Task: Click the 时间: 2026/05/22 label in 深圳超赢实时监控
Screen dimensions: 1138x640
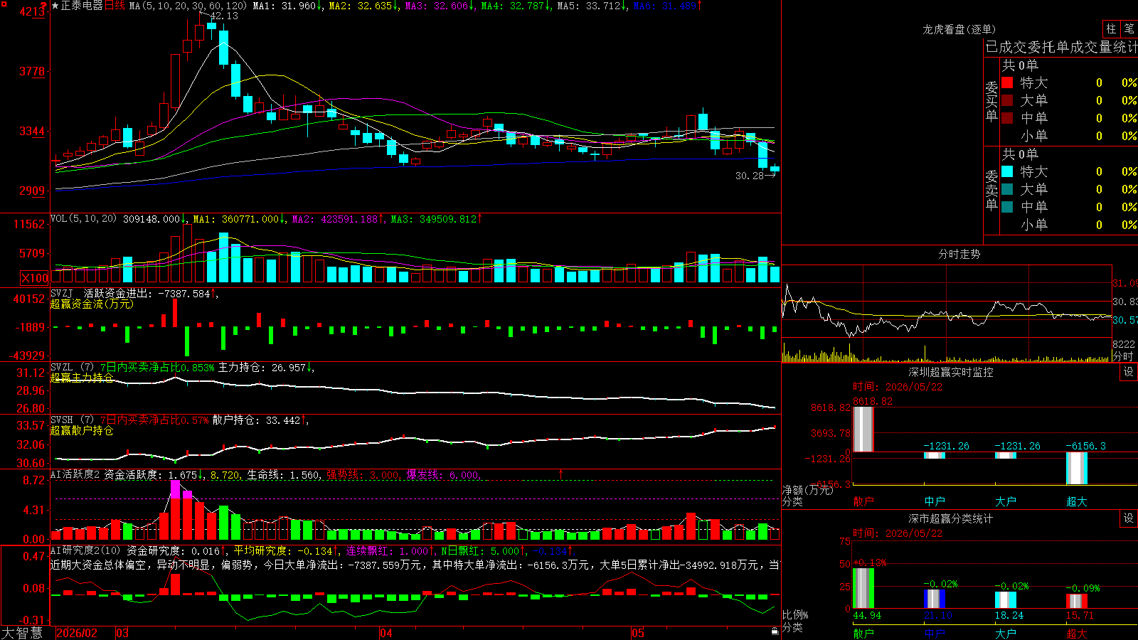Action: click(898, 387)
